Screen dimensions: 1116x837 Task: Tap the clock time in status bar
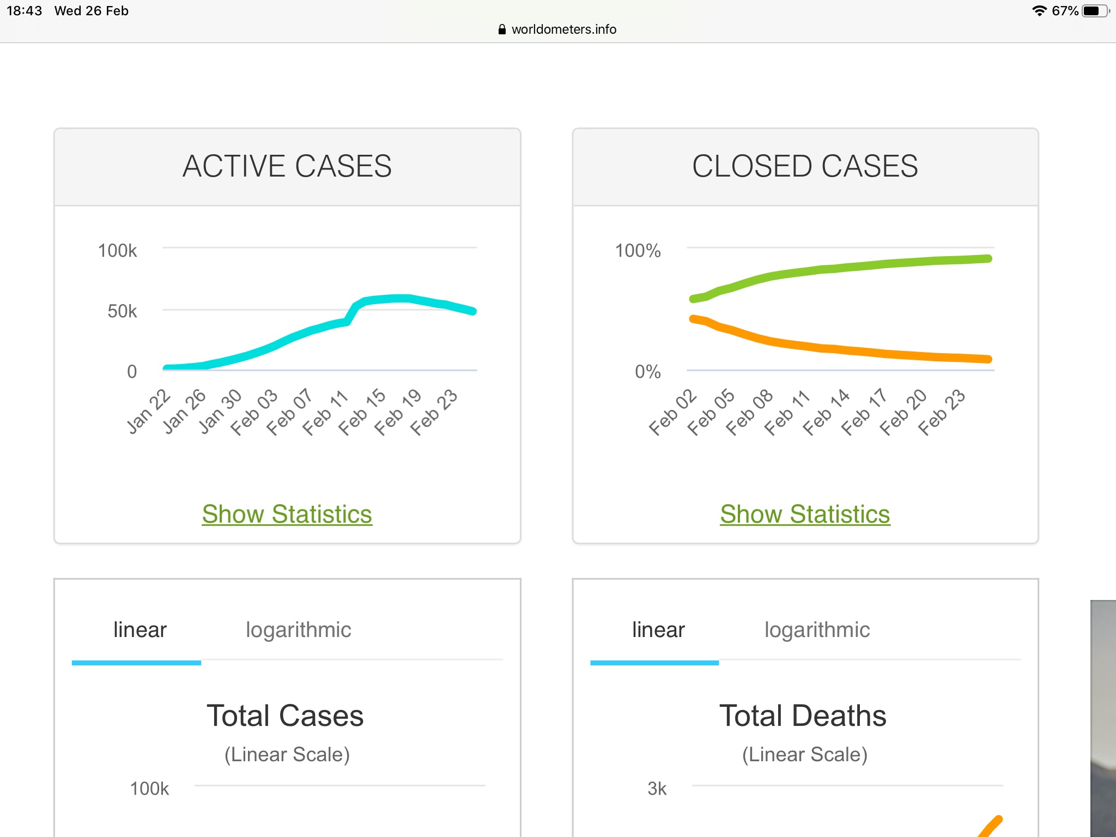24,11
